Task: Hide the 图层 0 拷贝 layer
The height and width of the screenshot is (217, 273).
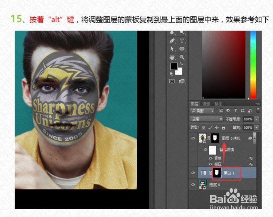Action: pyautogui.click(x=193, y=138)
